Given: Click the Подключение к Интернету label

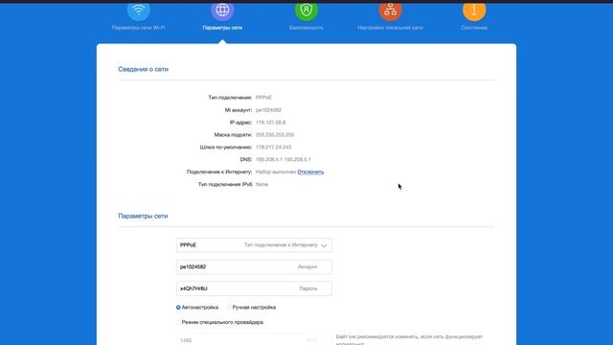Looking at the screenshot, I should point(219,172).
